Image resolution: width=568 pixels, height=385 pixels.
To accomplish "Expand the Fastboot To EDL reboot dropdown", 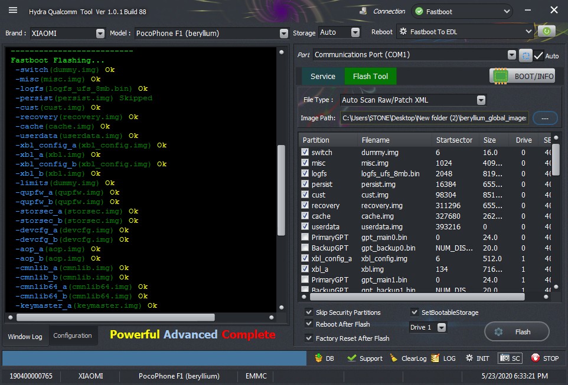I will click(528, 31).
